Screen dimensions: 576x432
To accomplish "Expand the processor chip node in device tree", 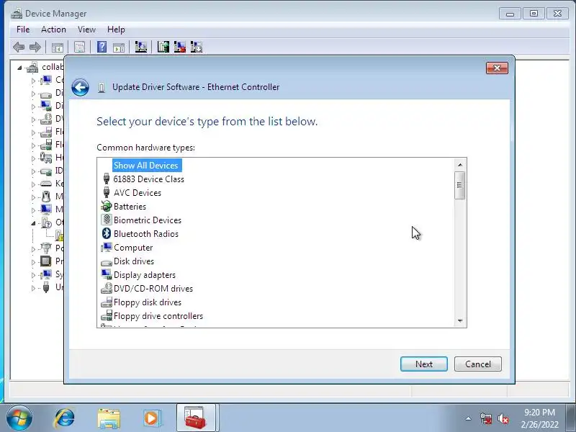I will (33, 262).
